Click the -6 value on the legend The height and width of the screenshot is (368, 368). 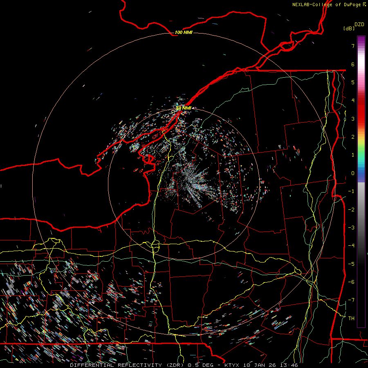coord(351,282)
